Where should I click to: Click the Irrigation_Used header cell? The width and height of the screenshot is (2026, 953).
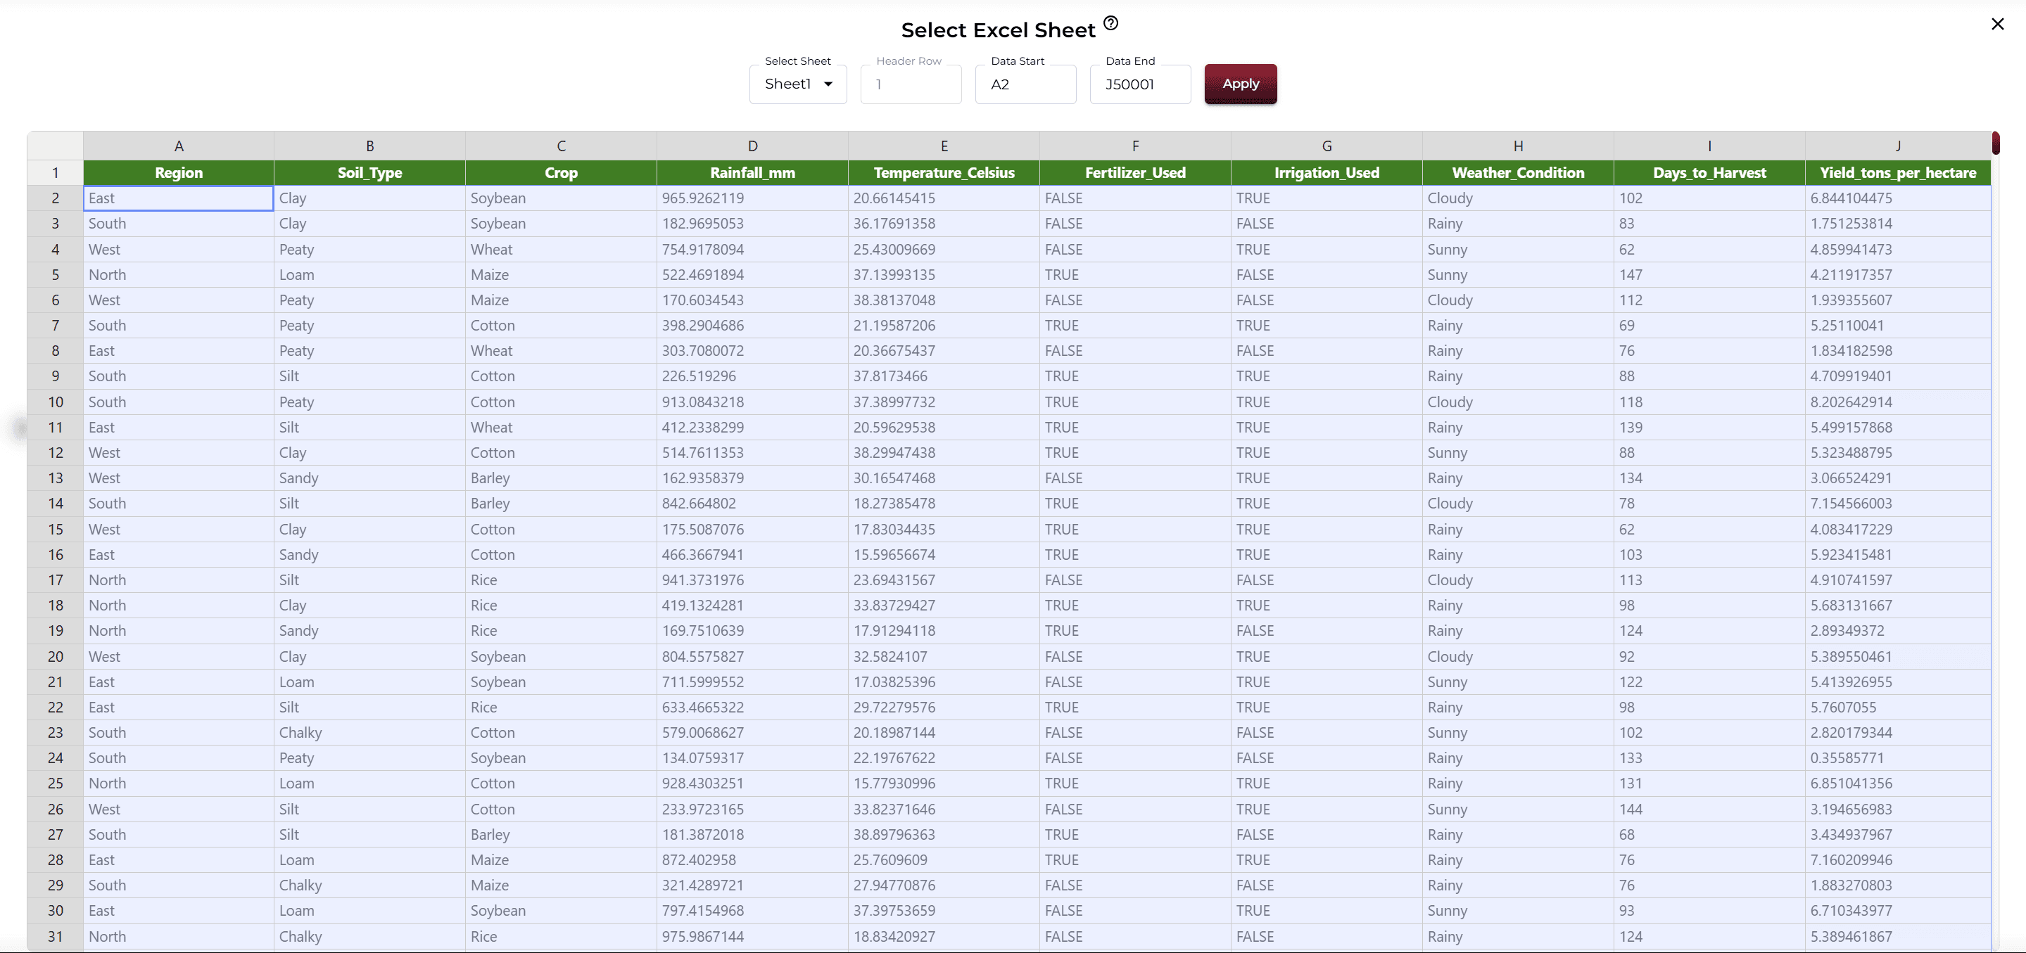[1327, 173]
